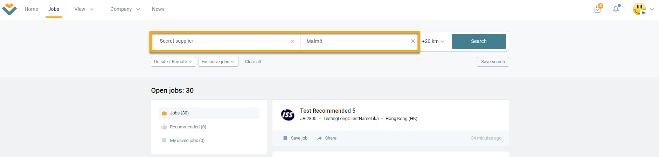Go to Home in navigation

31,9
